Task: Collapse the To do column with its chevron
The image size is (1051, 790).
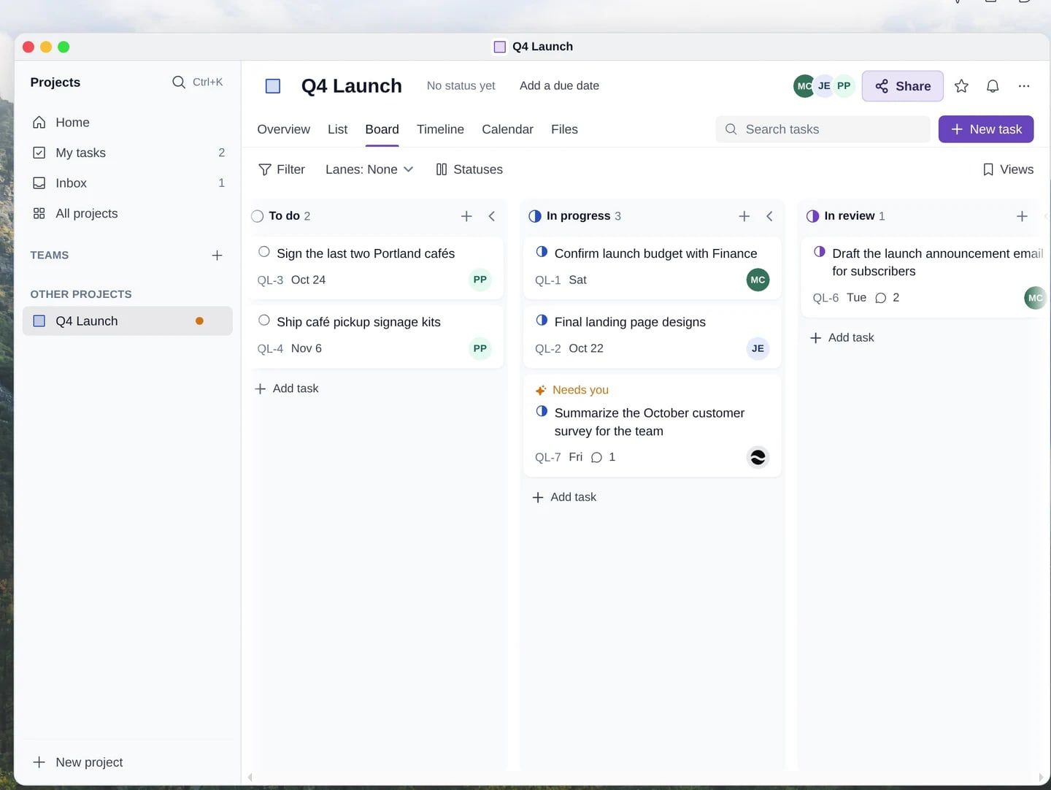Action: point(492,216)
